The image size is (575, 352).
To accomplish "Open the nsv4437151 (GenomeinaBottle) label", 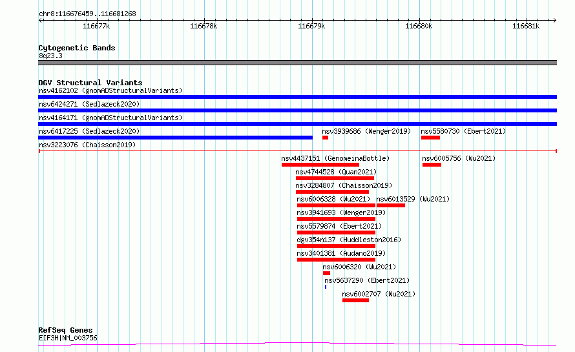I will (335, 158).
